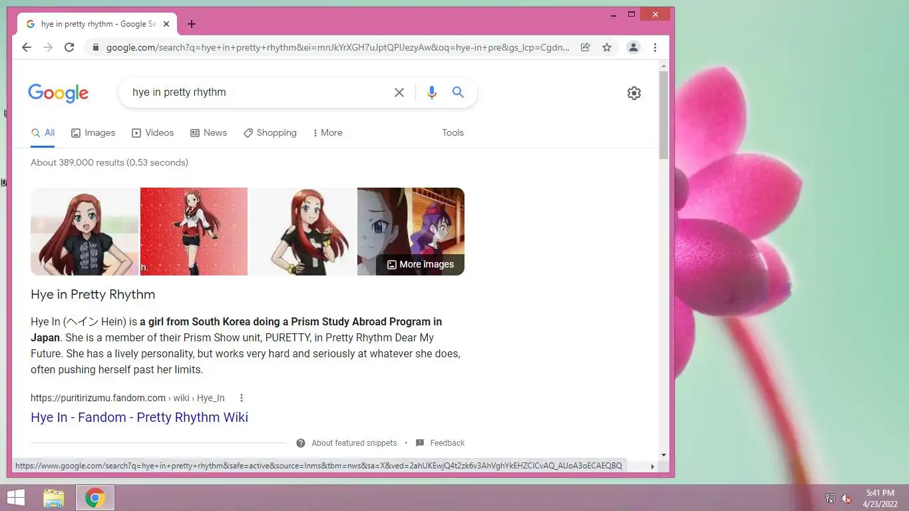This screenshot has height=511, width=909.
Task: Bookmark this tab with star icon
Action: (x=607, y=47)
